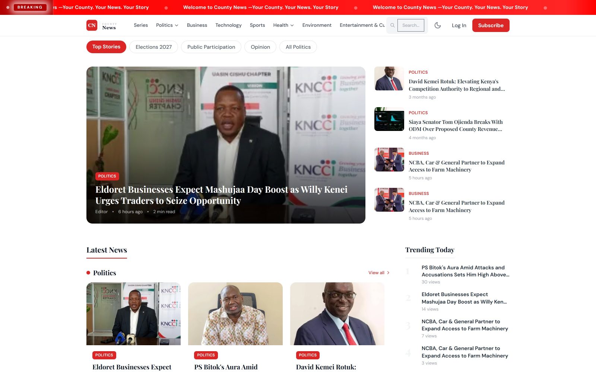Click POLITICS tag on Eldoret Businesses card
This screenshot has height=372, width=596.
104,355
